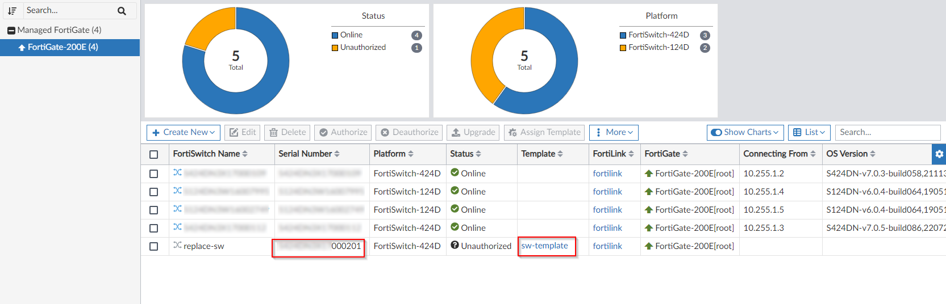The width and height of the screenshot is (946, 304).
Task: Toggle the Show Charts switch
Action: [x=717, y=132]
